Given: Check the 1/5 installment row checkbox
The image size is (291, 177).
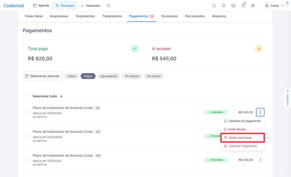Looking at the screenshot, I should pos(28,112).
